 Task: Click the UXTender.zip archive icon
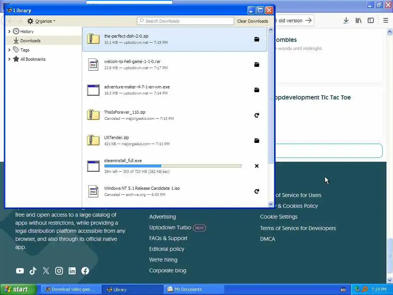(93, 141)
